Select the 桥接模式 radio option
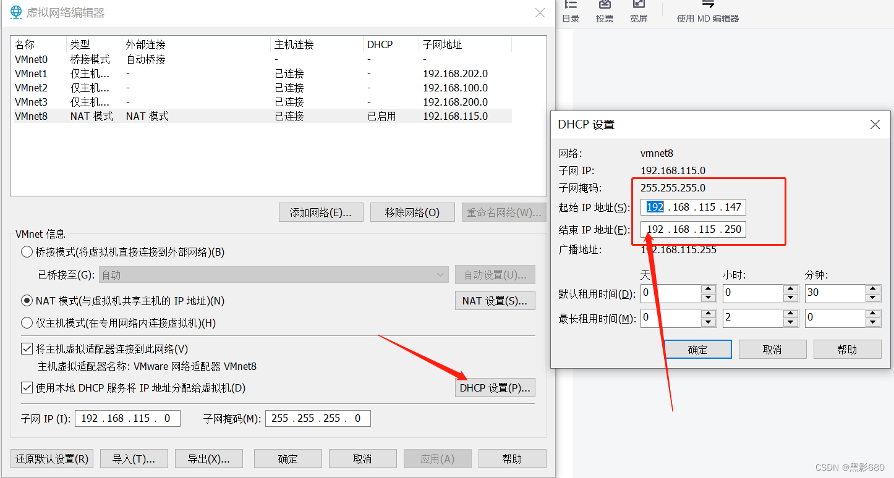 coord(27,251)
